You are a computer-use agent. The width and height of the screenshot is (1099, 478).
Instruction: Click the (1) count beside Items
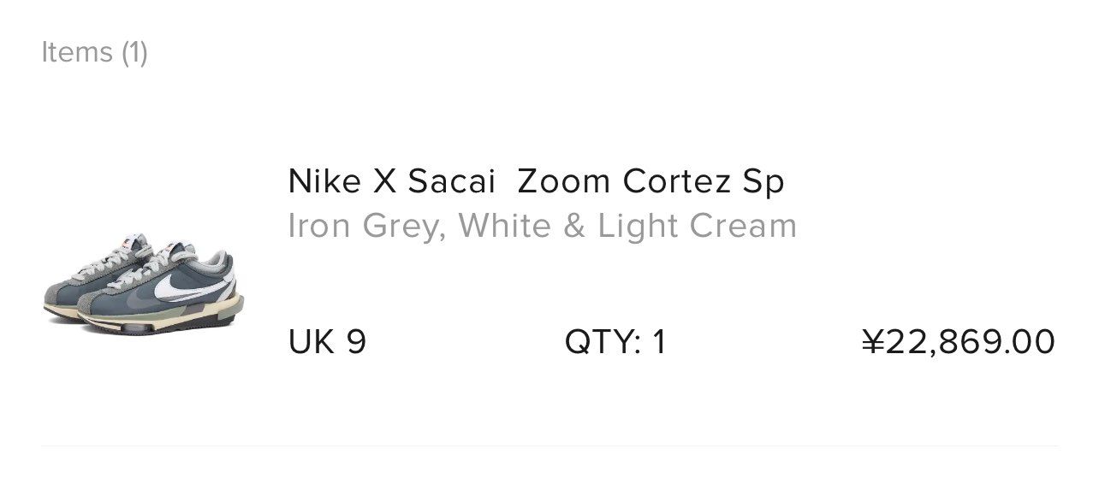tap(134, 52)
